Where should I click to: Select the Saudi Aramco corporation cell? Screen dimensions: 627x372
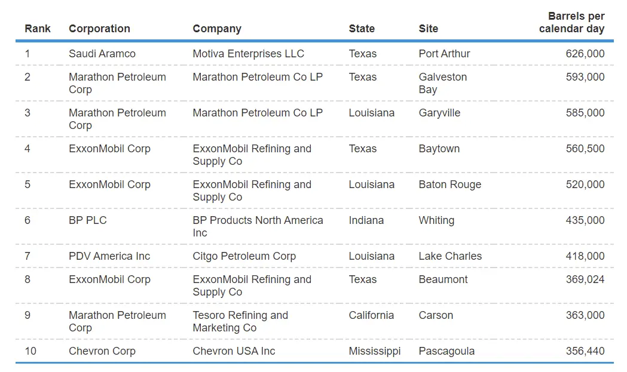point(102,54)
